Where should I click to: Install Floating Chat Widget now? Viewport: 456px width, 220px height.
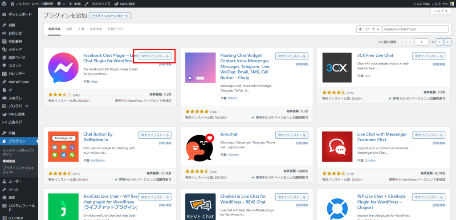tap(292, 56)
